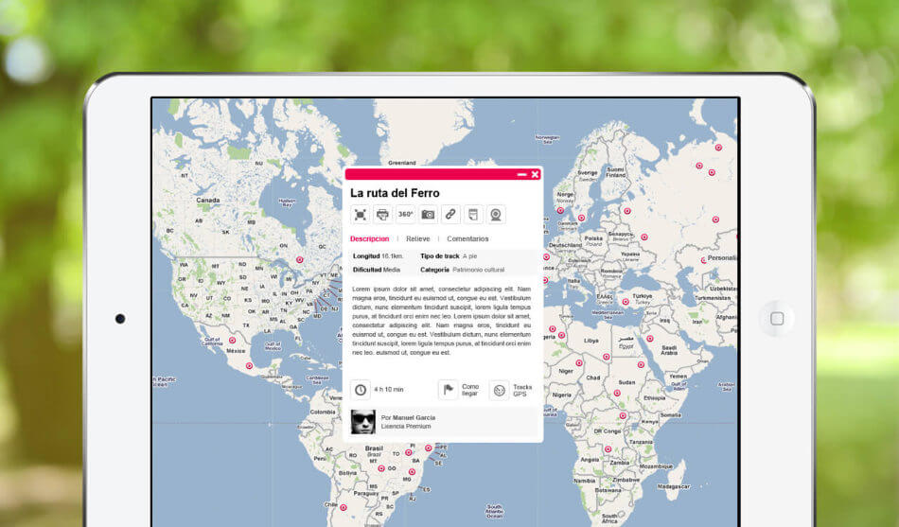This screenshot has width=899, height=527.
Task: Switch to the Relieve tab
Action: 417,239
